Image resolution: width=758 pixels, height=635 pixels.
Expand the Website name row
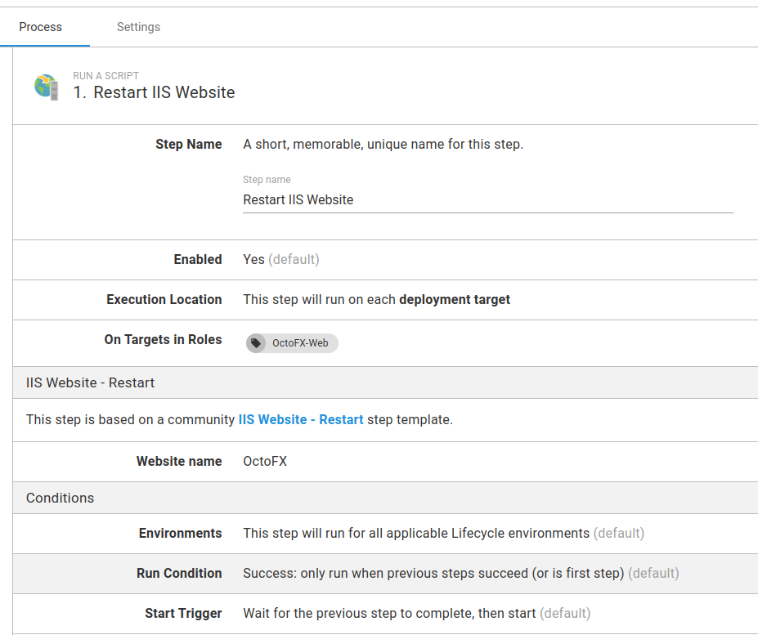click(x=179, y=462)
